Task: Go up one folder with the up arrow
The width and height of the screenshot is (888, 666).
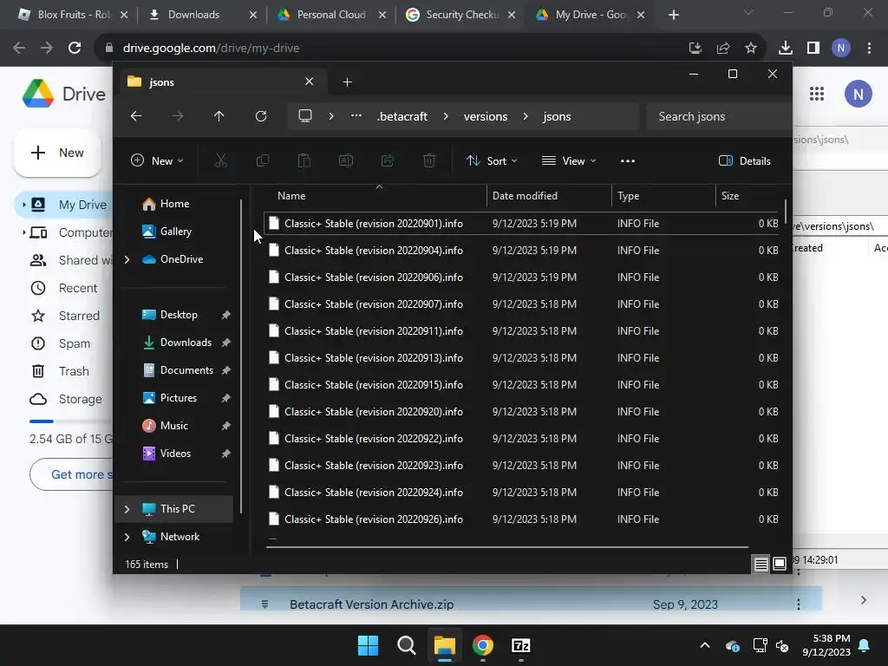Action: 219,116
